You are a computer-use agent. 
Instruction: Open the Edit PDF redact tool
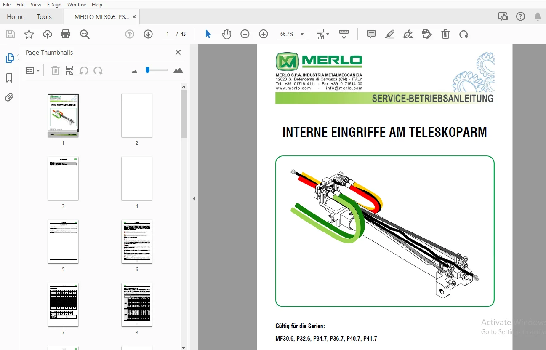pyautogui.click(x=427, y=34)
